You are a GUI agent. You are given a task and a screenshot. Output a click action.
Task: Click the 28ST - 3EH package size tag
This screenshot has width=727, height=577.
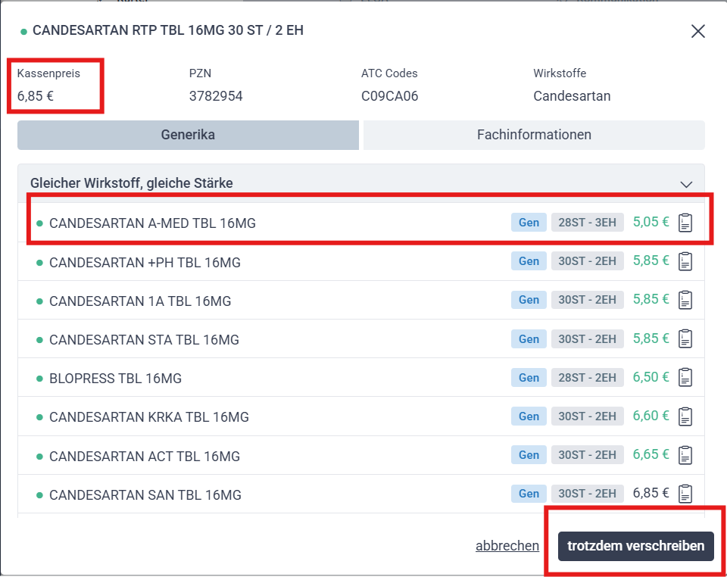[587, 223]
